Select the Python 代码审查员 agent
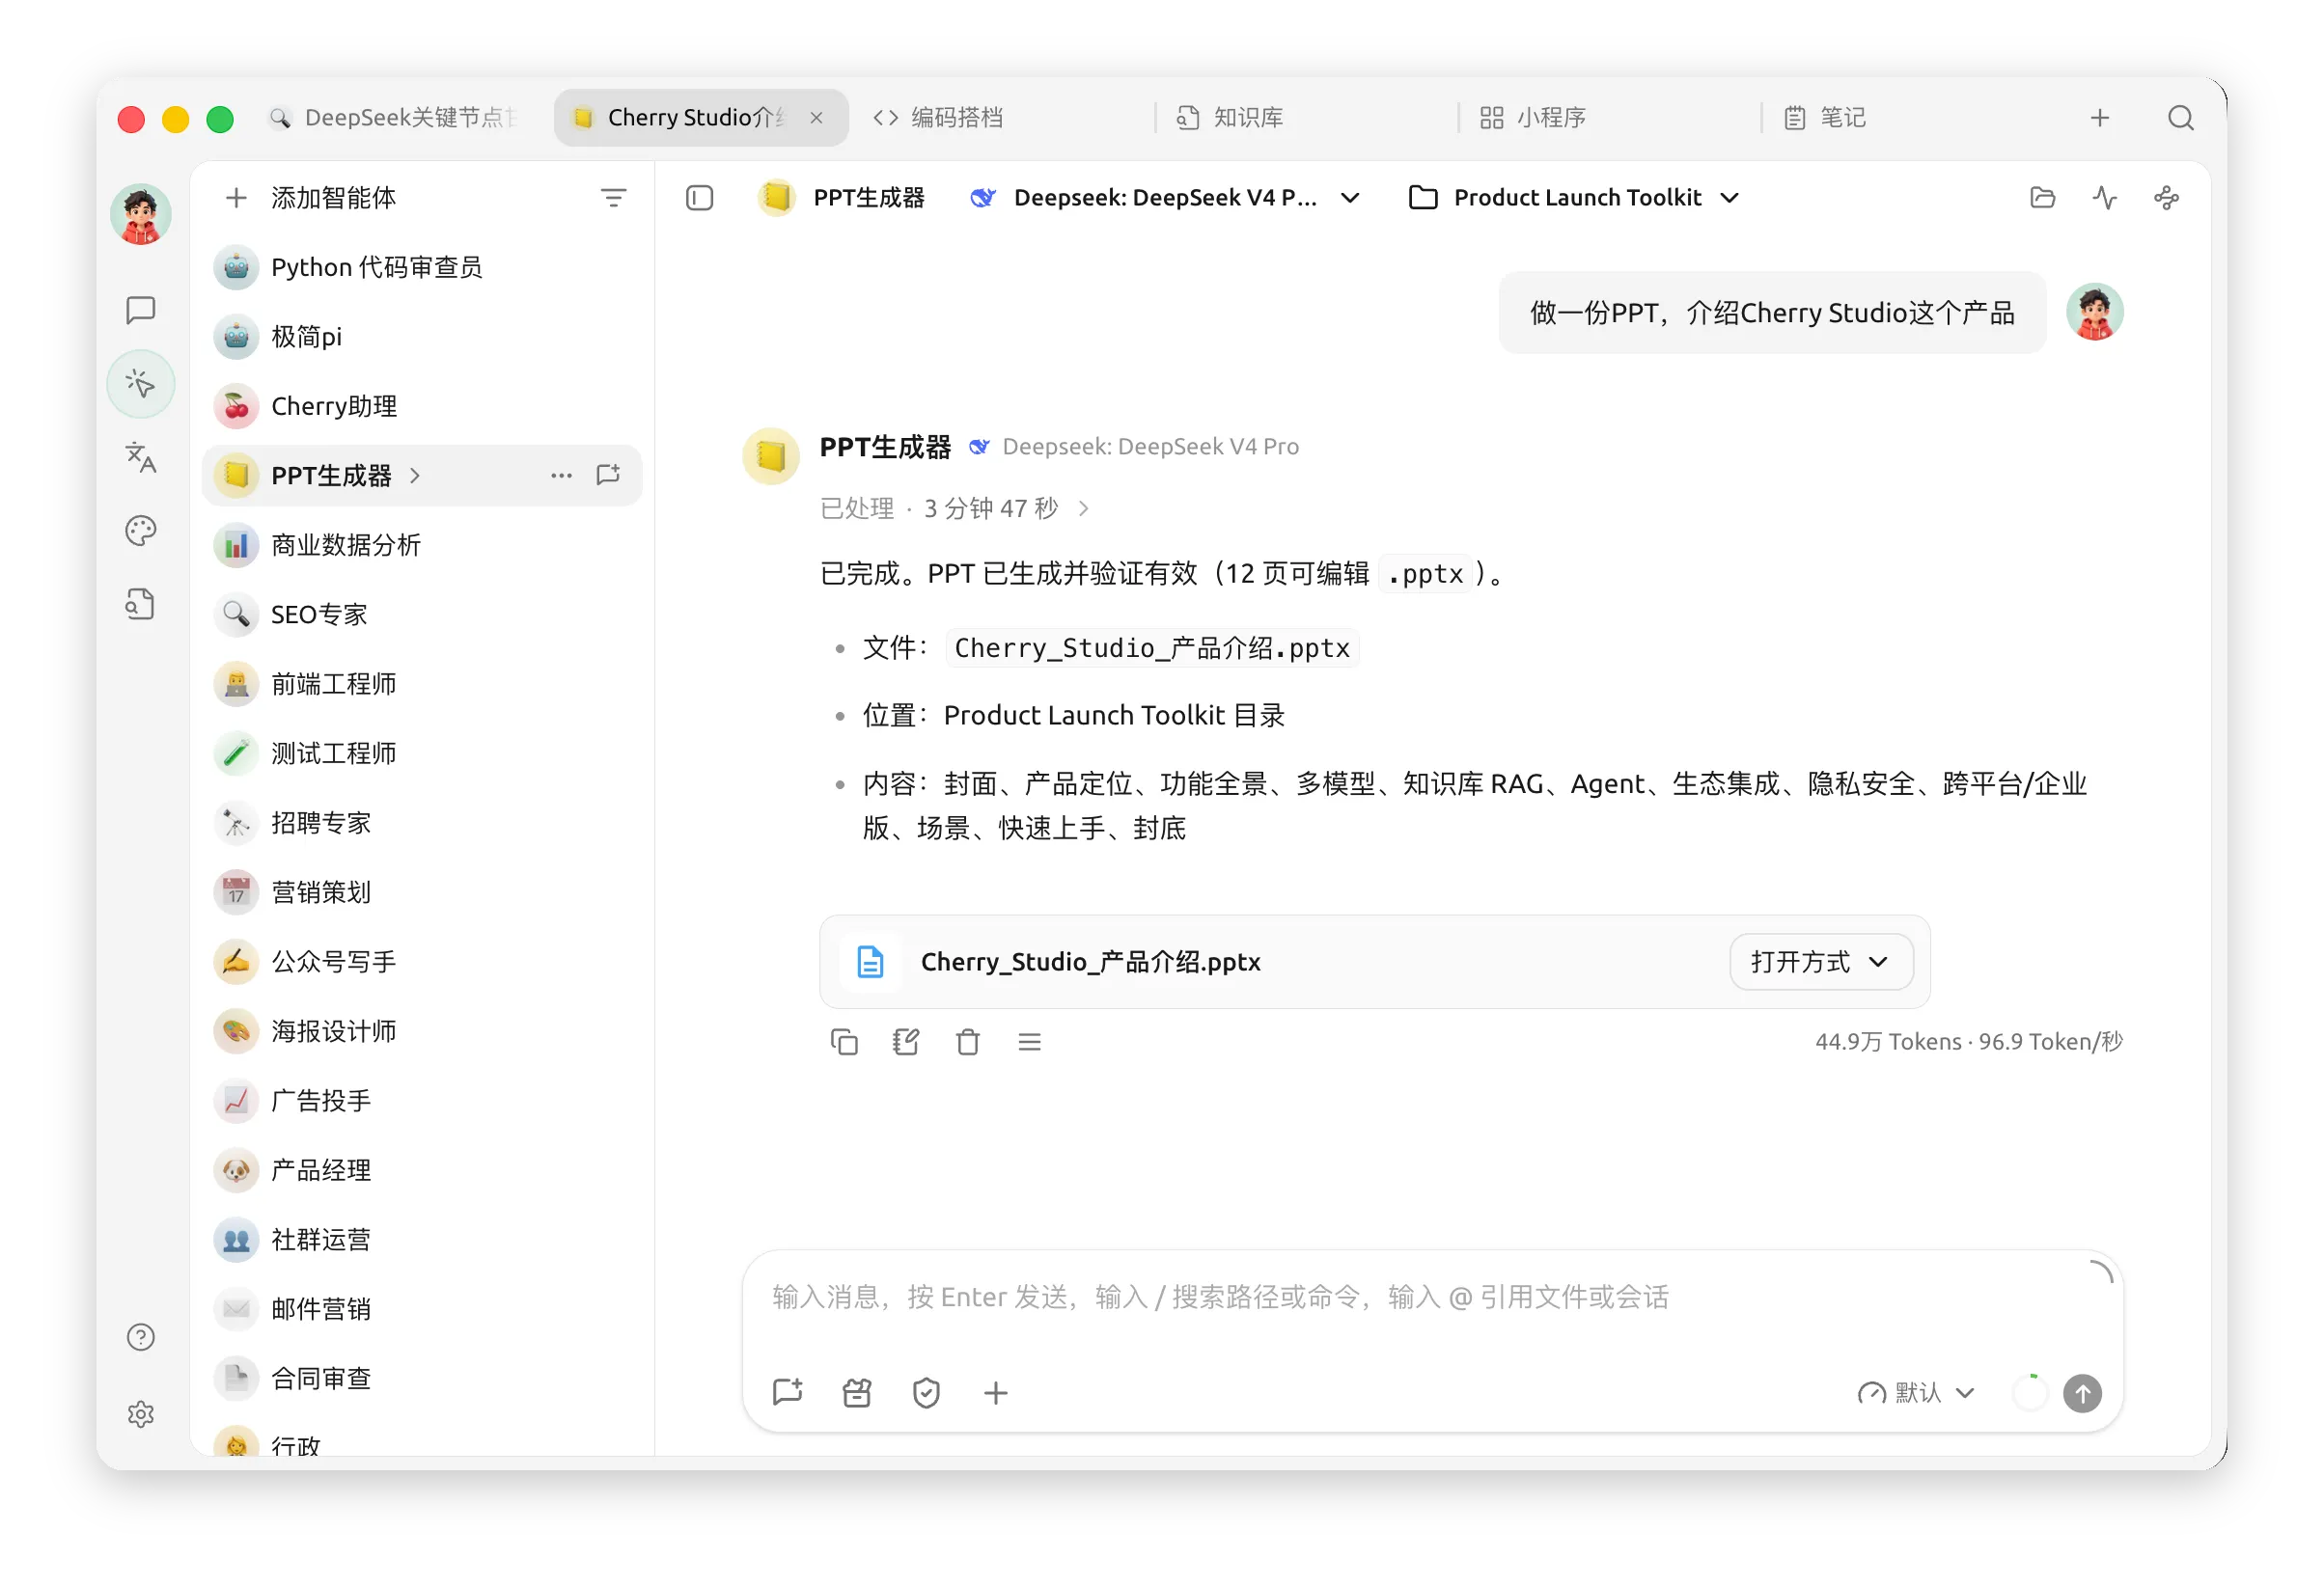The image size is (2324, 1586). click(x=422, y=268)
